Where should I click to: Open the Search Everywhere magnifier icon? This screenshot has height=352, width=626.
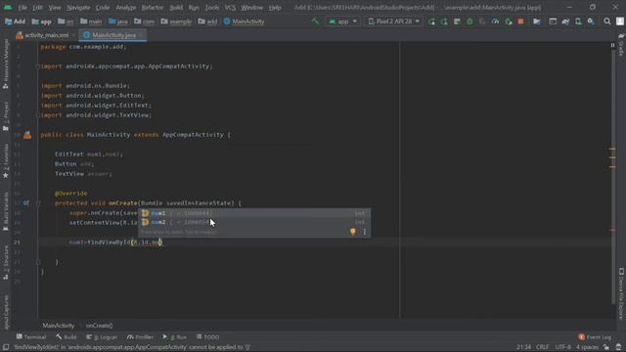pyautogui.click(x=606, y=22)
